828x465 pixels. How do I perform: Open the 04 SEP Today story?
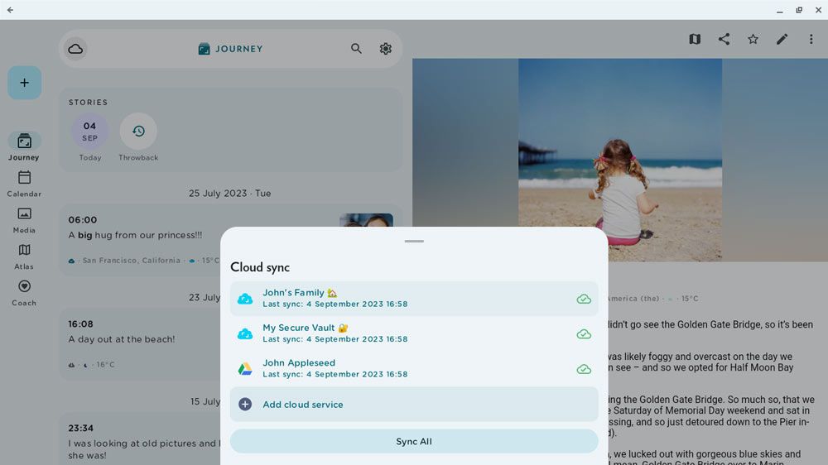[x=89, y=137]
